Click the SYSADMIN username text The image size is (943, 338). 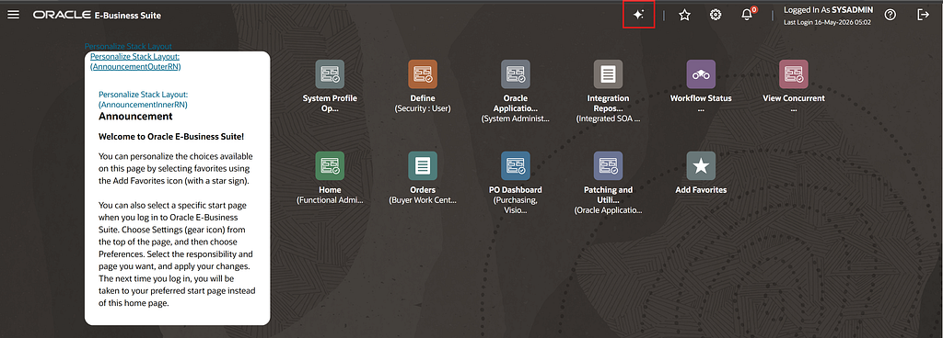coord(852,10)
